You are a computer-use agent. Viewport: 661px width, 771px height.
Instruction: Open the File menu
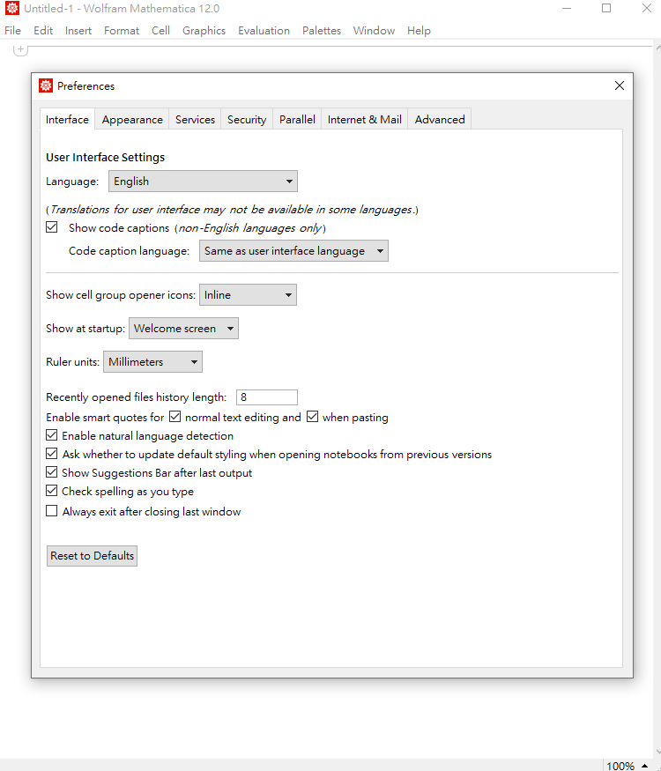click(x=13, y=31)
